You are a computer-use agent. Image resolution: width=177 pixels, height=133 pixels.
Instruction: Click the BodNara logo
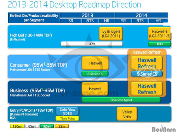[x=164, y=129]
